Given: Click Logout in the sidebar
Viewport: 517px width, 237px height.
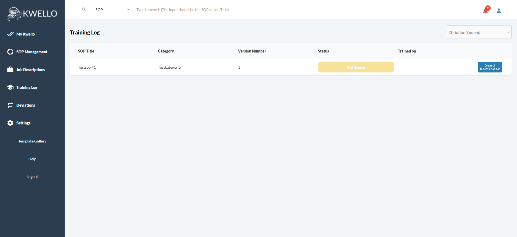Looking at the screenshot, I should [32, 177].
